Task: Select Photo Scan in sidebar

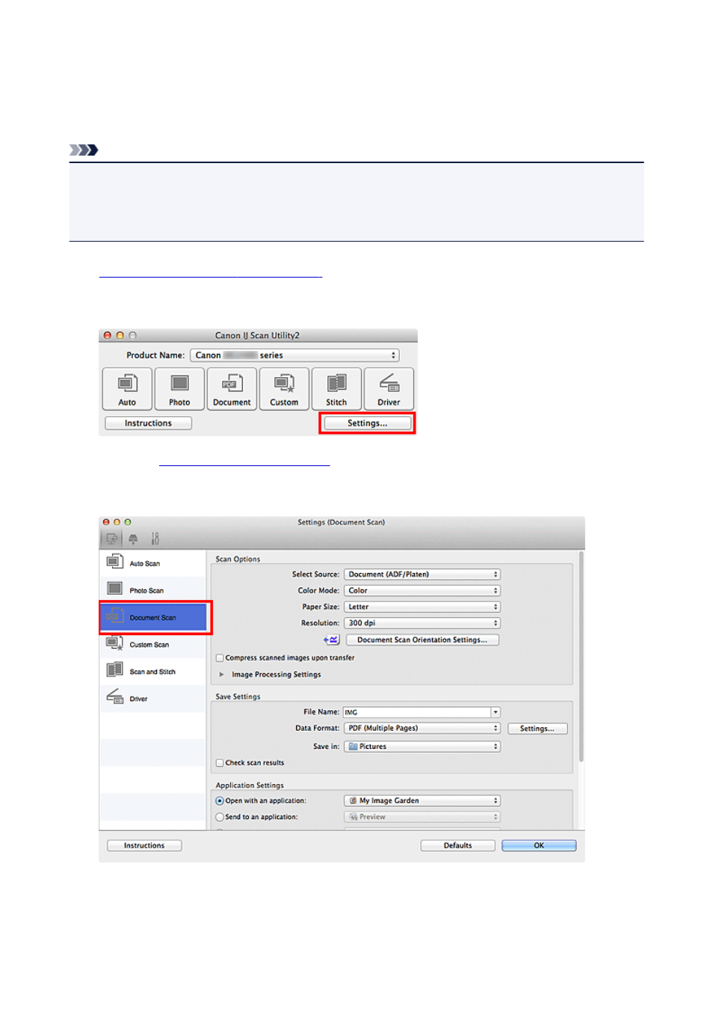Action: point(152,590)
